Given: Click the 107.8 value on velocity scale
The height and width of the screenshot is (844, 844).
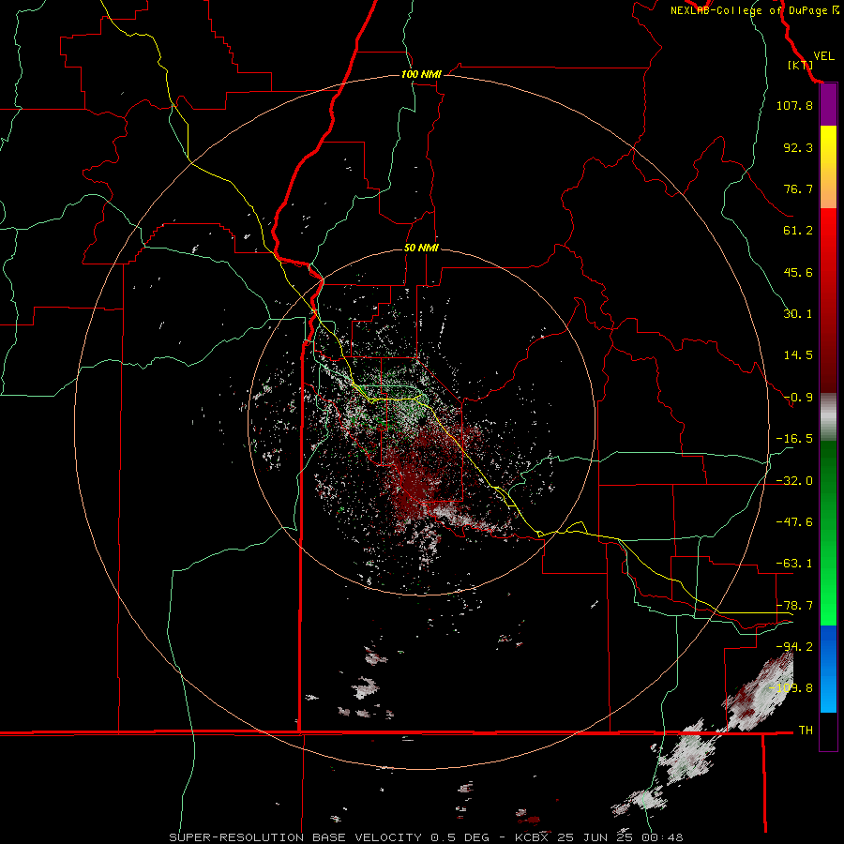Looking at the screenshot, I should 794,105.
